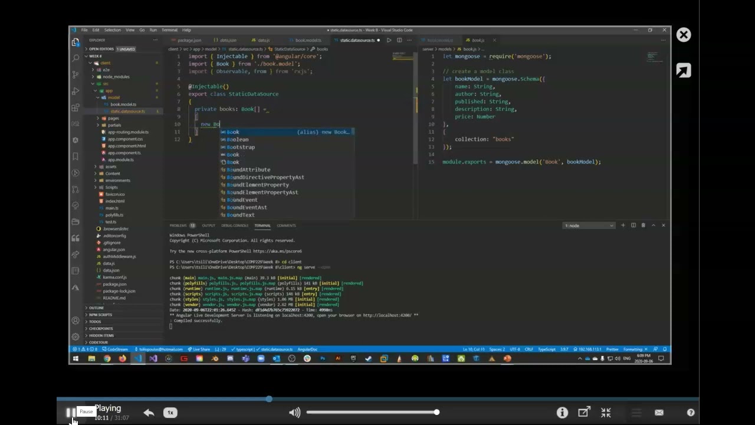Switch to the OUTPUT panel tab

coord(208,225)
